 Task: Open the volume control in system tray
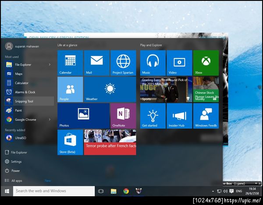point(225,191)
